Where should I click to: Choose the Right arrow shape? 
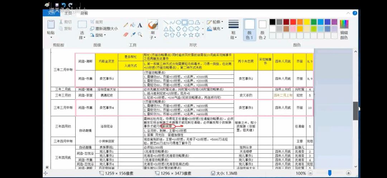(197, 29)
